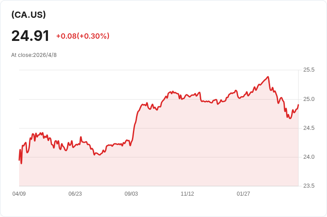Select the 23.5 bottom axis value
The image size is (327, 217).
[309, 186]
